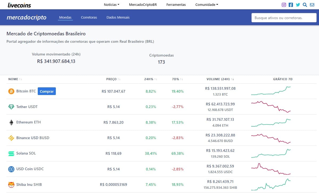Screen dimensions: 319x193
Task: Sort the table by Volume (24H) arrows
Action: click(232, 79)
